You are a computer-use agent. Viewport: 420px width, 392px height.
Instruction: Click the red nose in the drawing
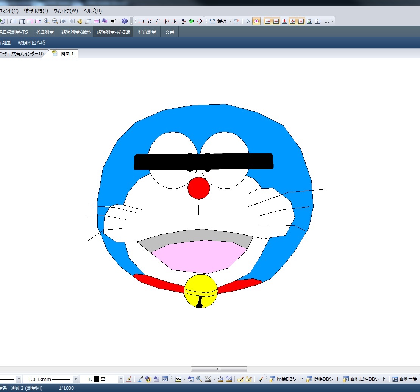click(199, 188)
